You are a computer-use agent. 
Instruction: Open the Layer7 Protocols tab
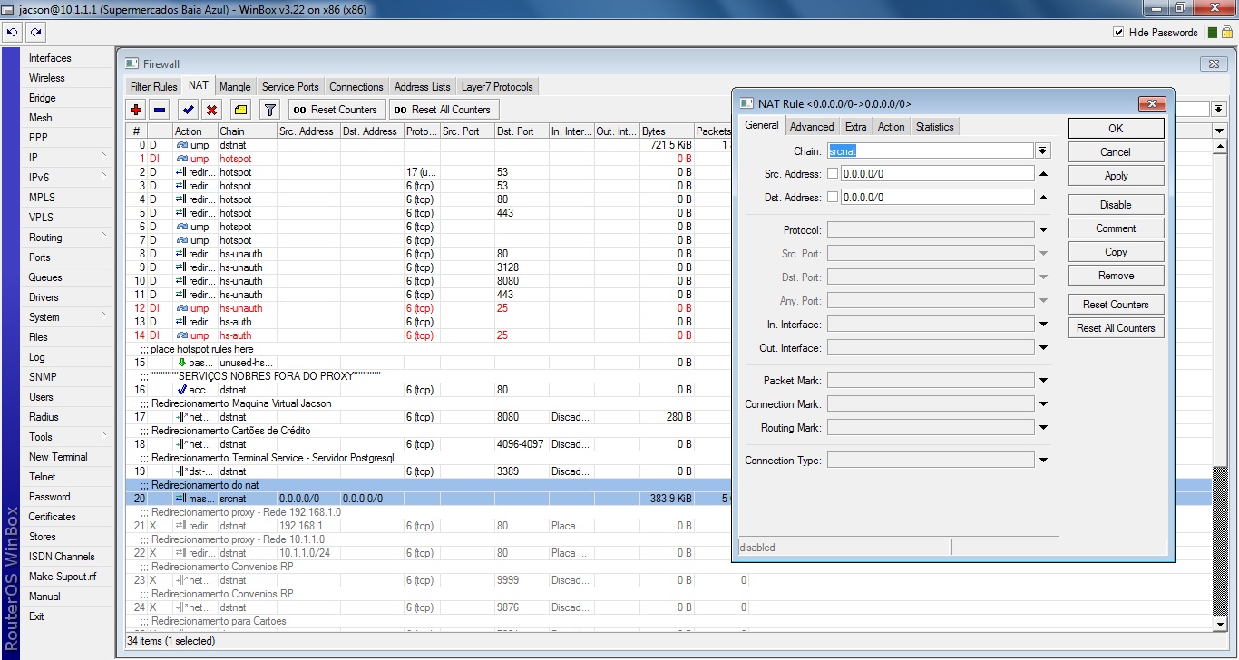coord(497,87)
